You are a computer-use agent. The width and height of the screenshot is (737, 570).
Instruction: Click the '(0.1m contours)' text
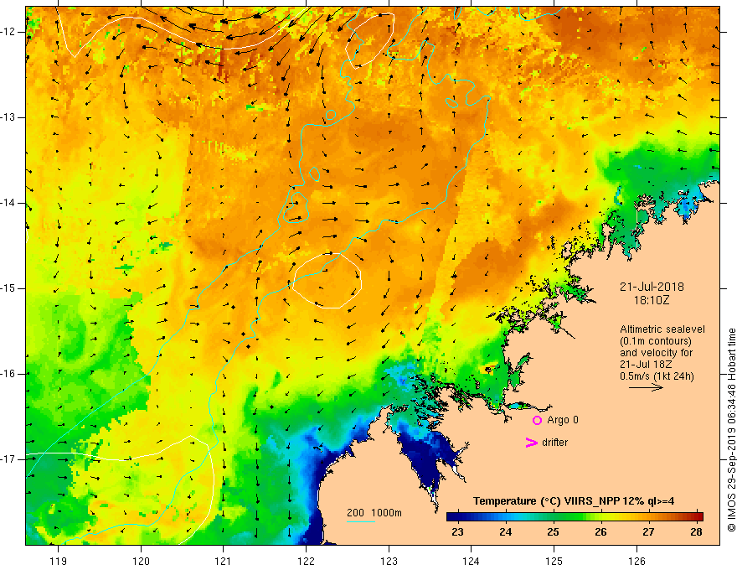click(x=656, y=341)
